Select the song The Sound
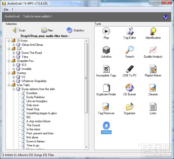 [x=33, y=125]
